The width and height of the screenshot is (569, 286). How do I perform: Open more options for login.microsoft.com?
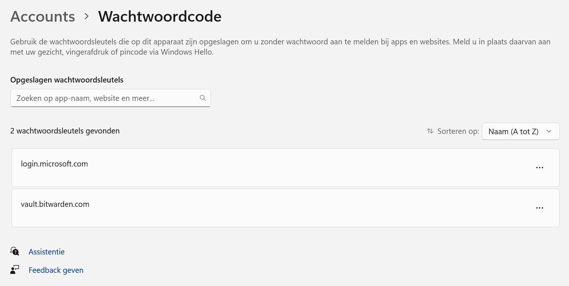[539, 168]
